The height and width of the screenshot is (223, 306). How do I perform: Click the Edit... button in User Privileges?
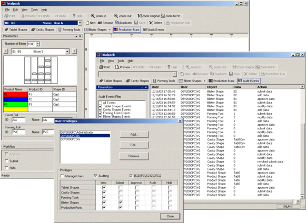(134, 145)
